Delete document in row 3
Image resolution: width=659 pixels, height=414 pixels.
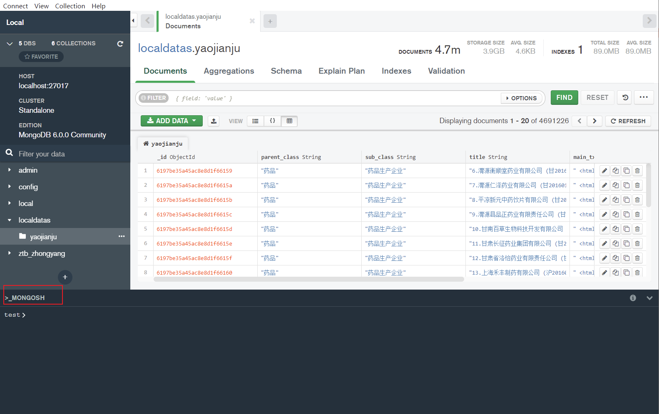pos(637,200)
